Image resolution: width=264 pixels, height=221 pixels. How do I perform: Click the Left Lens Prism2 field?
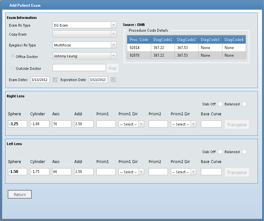coord(158,172)
